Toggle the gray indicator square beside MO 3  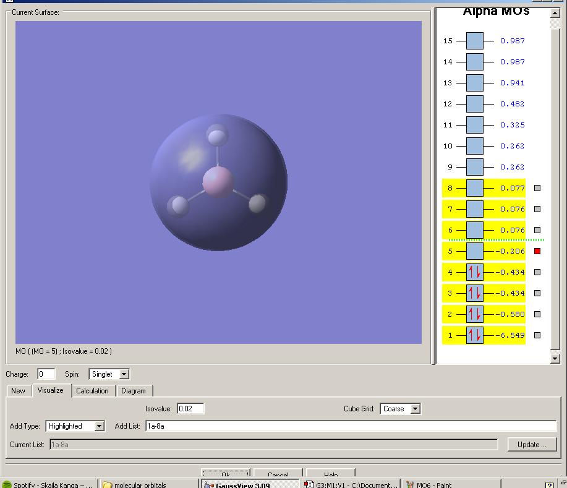537,293
